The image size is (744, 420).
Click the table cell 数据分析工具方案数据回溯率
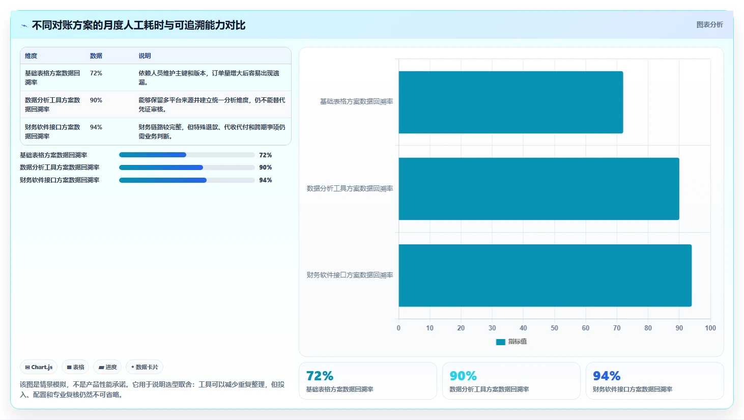click(x=53, y=105)
